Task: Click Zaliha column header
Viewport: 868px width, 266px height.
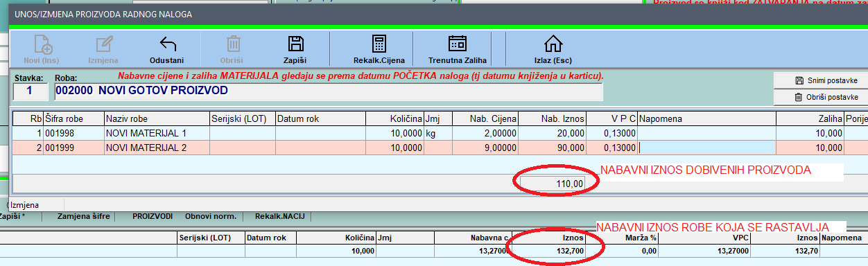Action: pos(810,119)
